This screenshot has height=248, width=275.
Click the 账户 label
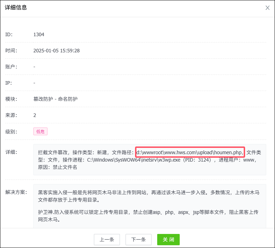click(11, 67)
